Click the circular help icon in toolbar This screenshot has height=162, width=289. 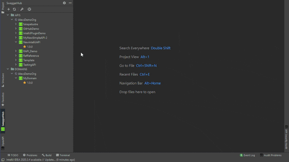pyautogui.click(x=29, y=9)
